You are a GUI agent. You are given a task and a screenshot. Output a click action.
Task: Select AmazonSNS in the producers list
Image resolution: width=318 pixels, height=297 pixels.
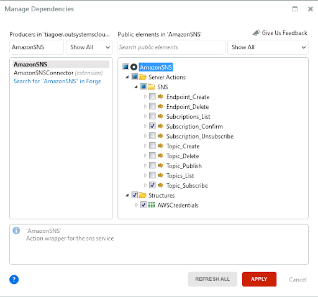coord(61,64)
